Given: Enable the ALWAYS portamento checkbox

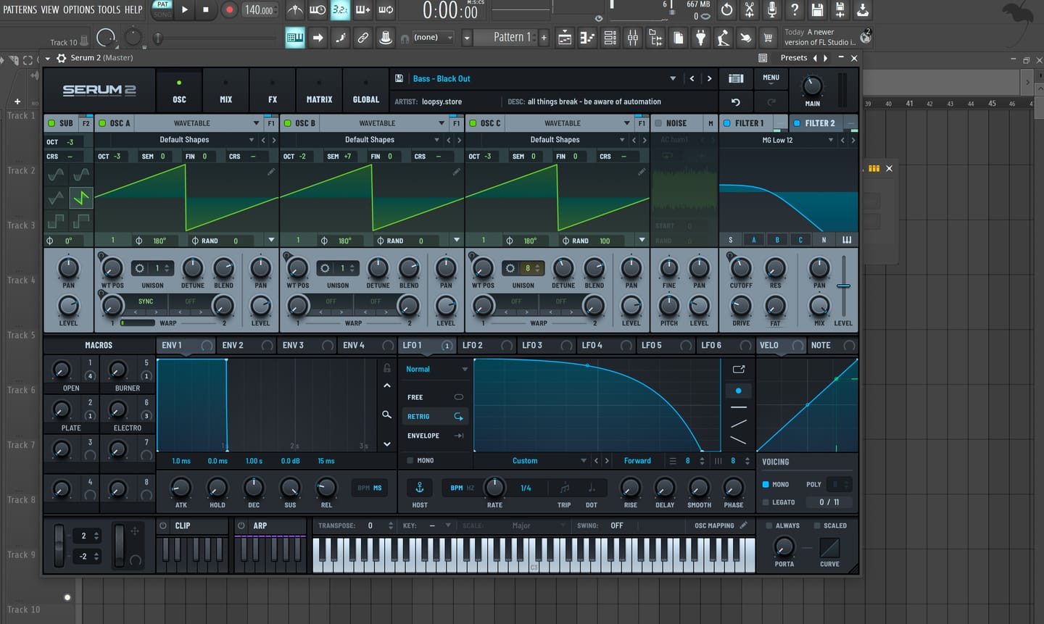Looking at the screenshot, I should [x=768, y=525].
